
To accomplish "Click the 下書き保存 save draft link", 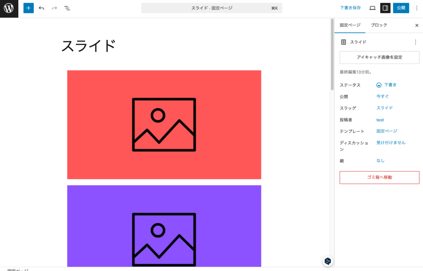I will (350, 8).
